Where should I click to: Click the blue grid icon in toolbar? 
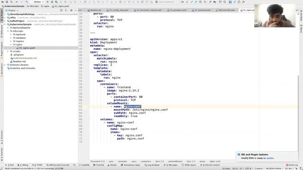click(230, 2)
